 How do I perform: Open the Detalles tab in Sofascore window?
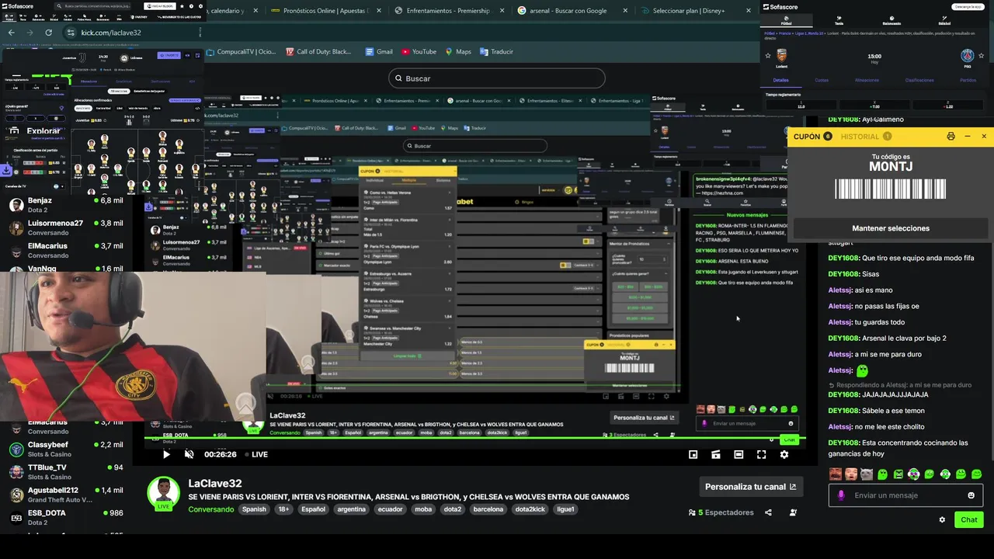tap(780, 80)
